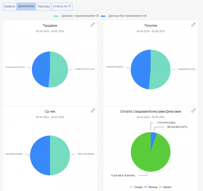Toggle legend 'Данные с применением КЛ'
Screen dimensions: 203x191
tap(77, 16)
